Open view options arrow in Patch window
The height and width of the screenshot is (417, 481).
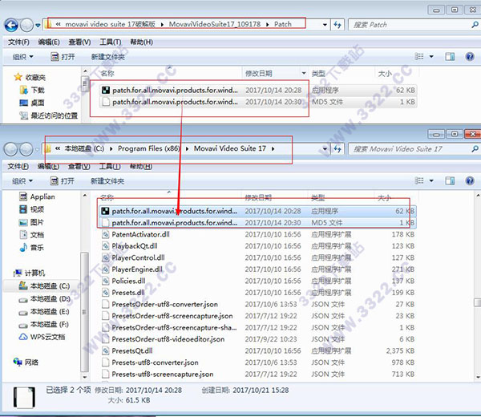tap(431, 56)
